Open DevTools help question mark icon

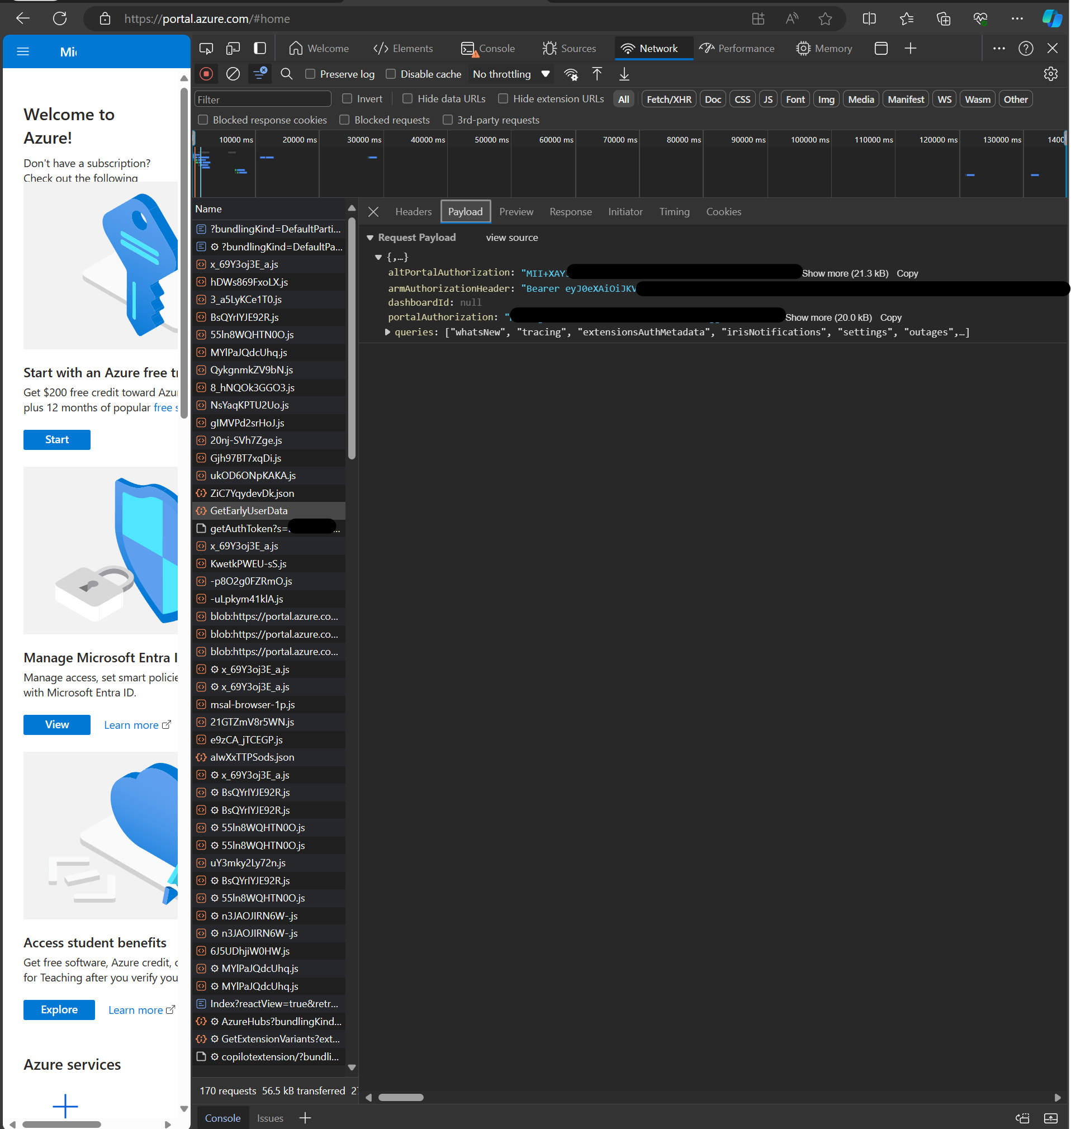1026,49
